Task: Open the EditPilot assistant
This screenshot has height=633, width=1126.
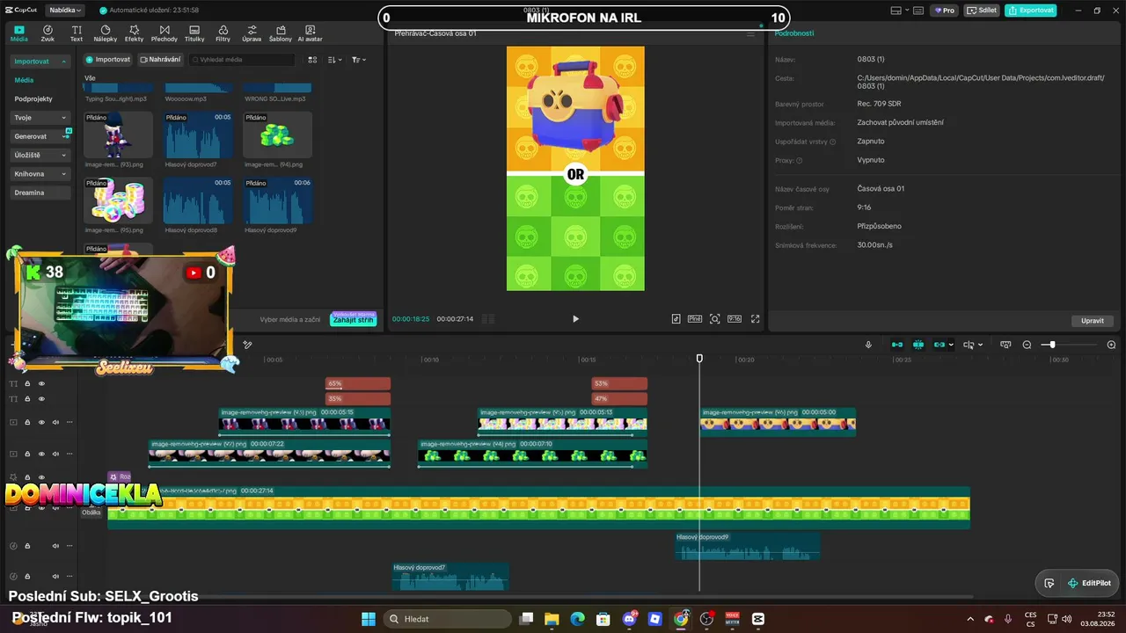Action: (x=1088, y=583)
